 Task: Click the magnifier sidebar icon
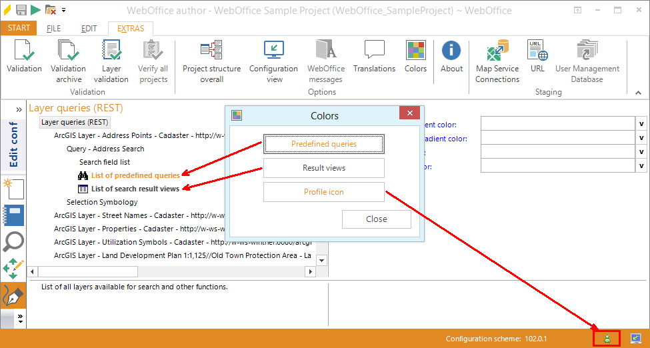click(x=13, y=242)
